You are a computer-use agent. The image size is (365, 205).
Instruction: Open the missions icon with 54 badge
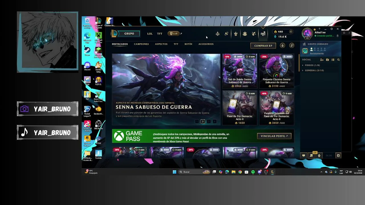coord(311,155)
